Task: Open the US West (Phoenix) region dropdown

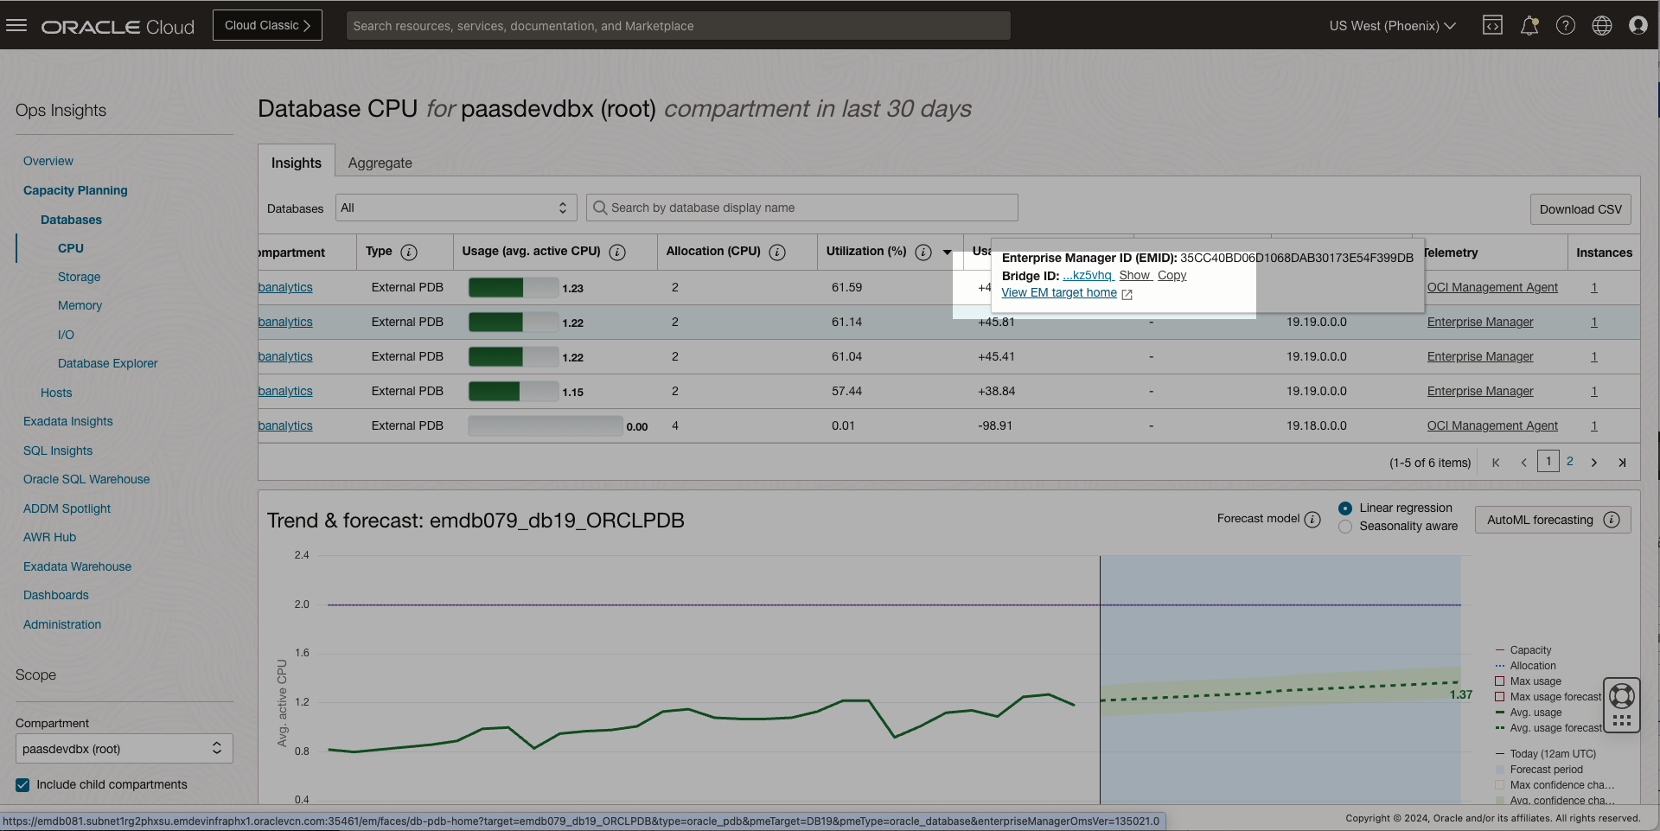Action: [1392, 26]
